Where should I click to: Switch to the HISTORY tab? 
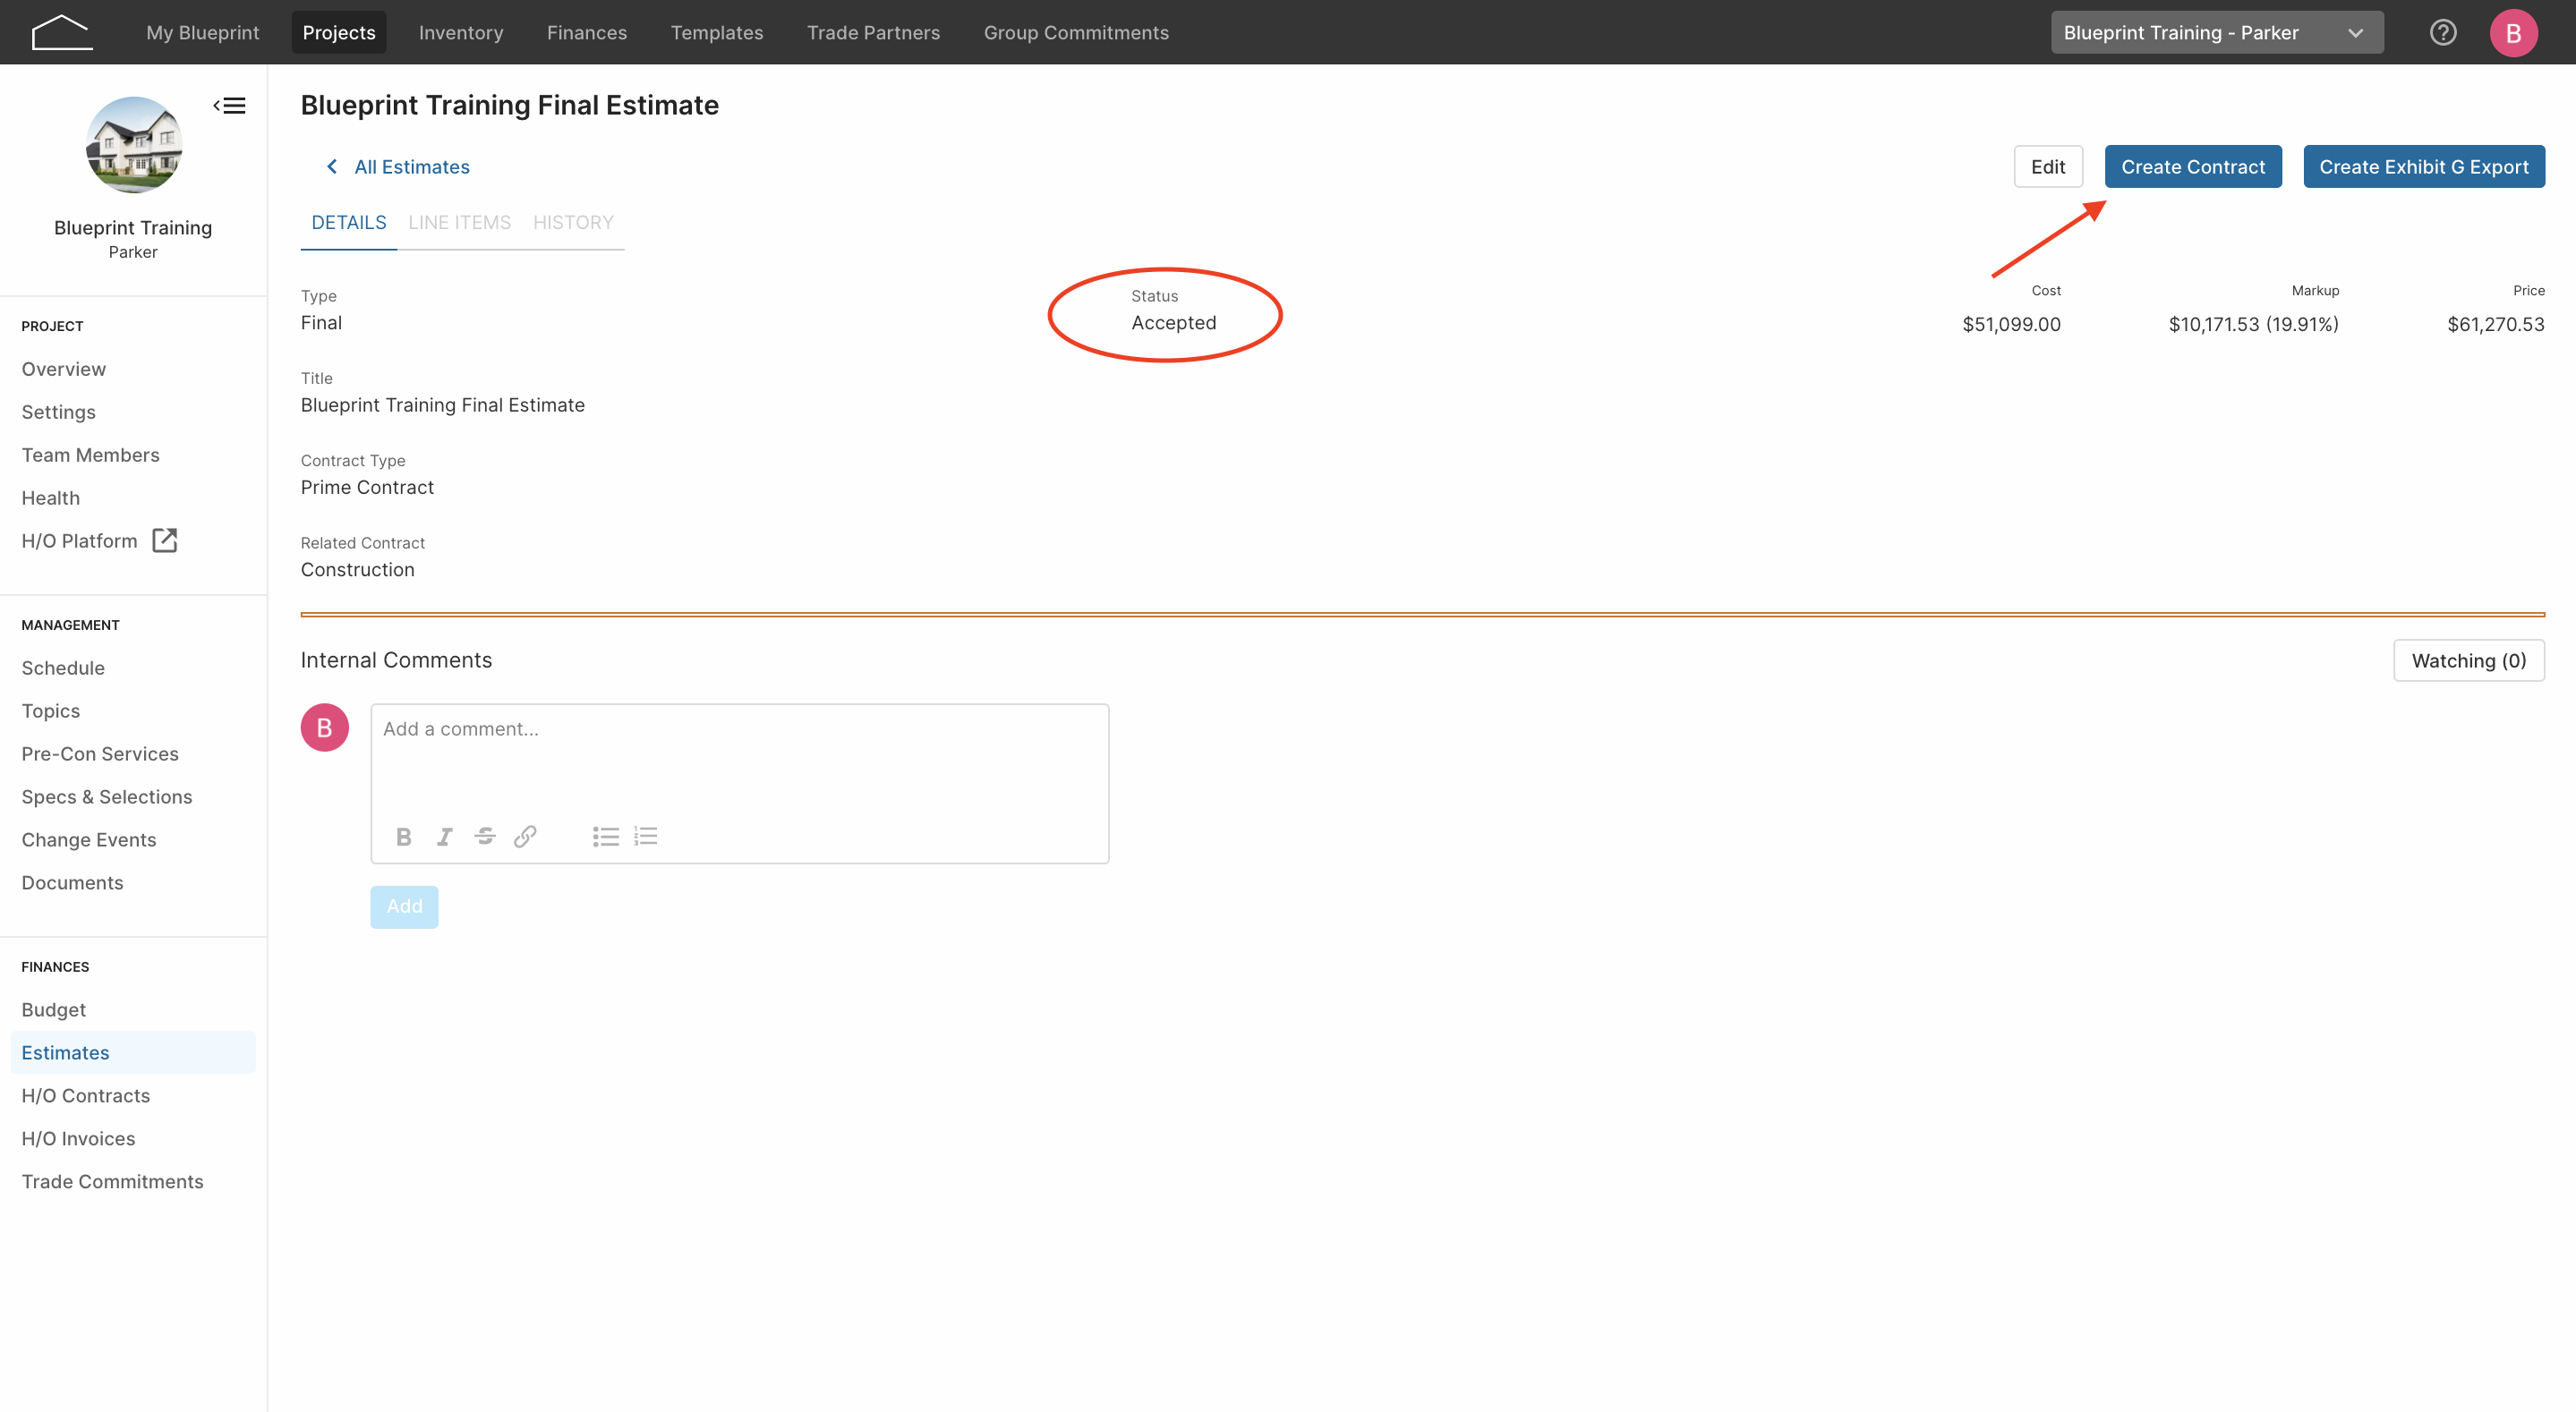(x=573, y=222)
